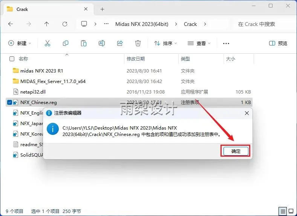
Task: Click the midas NFX 2023 R1 folder icon
Action: (16, 71)
